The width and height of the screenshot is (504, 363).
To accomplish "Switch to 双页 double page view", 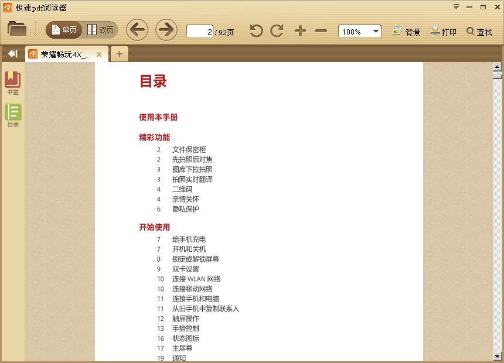I will click(100, 30).
